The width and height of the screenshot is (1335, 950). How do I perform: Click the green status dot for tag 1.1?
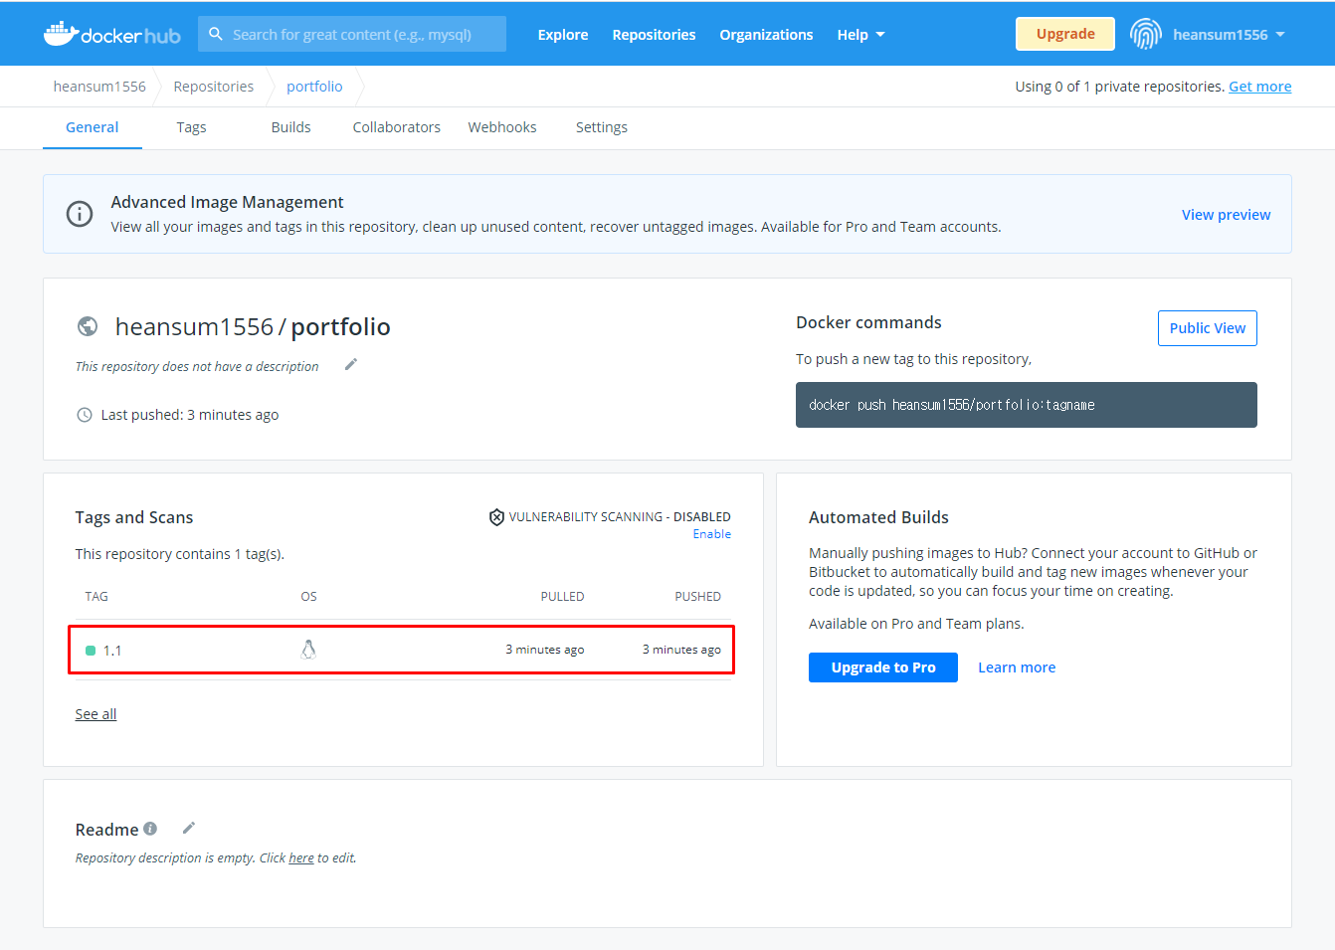[x=91, y=651]
